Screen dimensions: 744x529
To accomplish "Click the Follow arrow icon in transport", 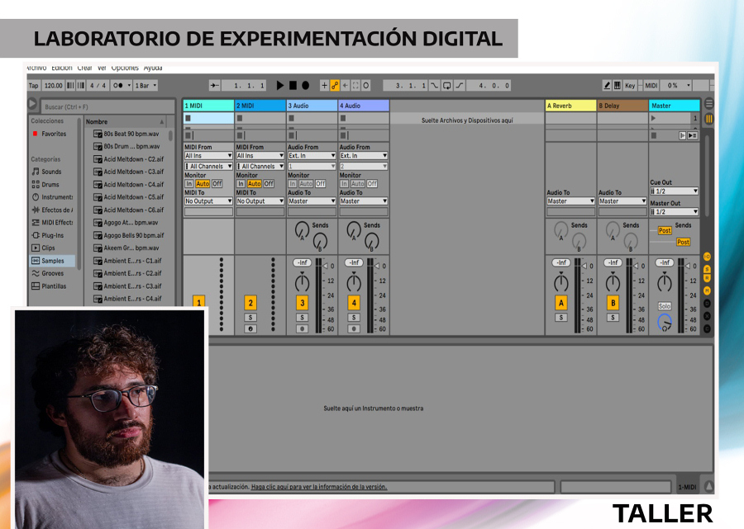I will pos(214,86).
